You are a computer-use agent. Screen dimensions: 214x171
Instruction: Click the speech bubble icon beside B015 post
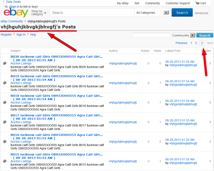coord(4,161)
